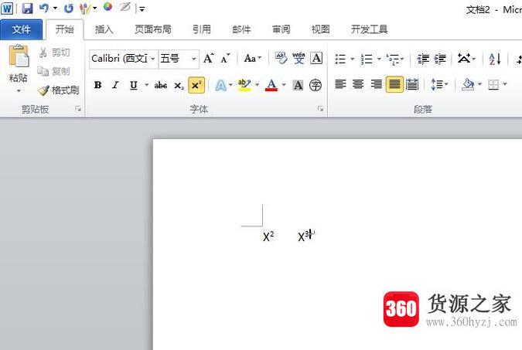Open the highlight color dropdown arrow

click(257, 85)
